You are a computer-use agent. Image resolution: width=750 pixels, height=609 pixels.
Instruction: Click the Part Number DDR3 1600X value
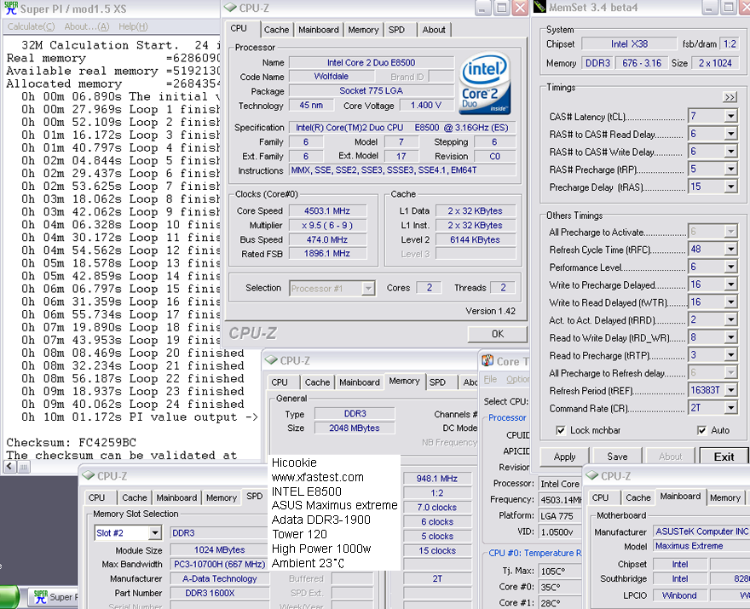pos(219,593)
